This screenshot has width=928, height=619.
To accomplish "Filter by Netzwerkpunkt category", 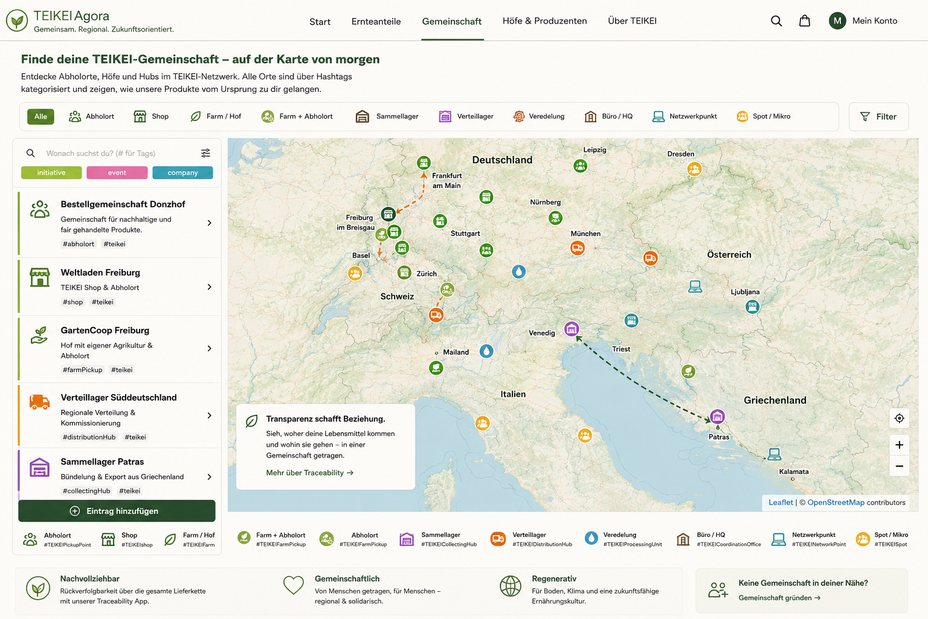I will (685, 117).
